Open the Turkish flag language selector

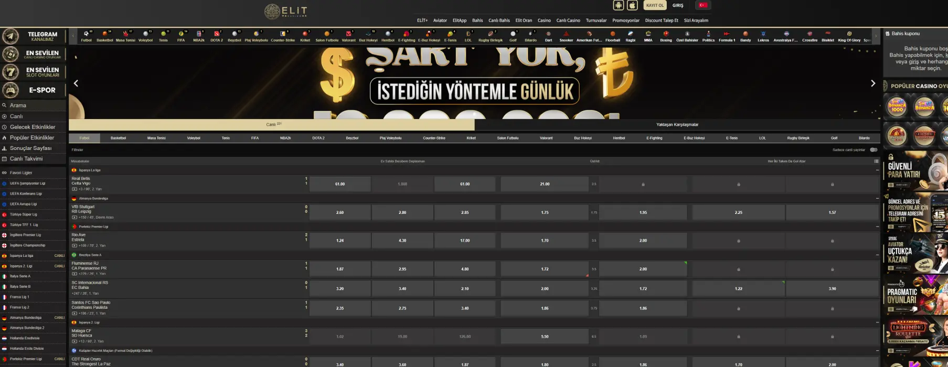702,5
